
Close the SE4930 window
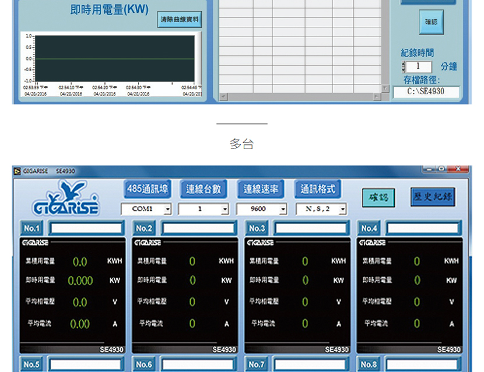click(458, 169)
